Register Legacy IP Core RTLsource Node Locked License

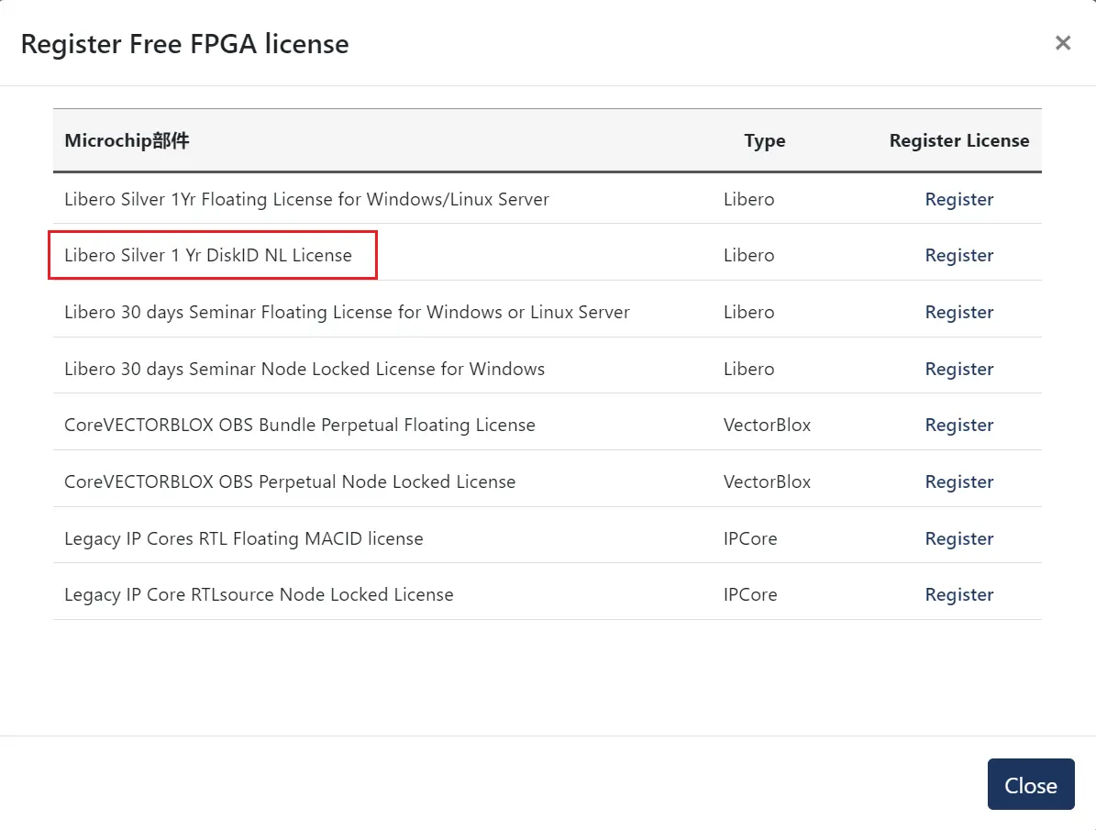click(958, 594)
